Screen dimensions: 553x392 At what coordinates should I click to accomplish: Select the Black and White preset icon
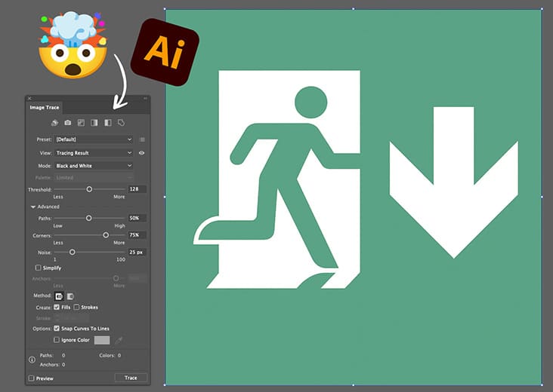[x=108, y=122]
